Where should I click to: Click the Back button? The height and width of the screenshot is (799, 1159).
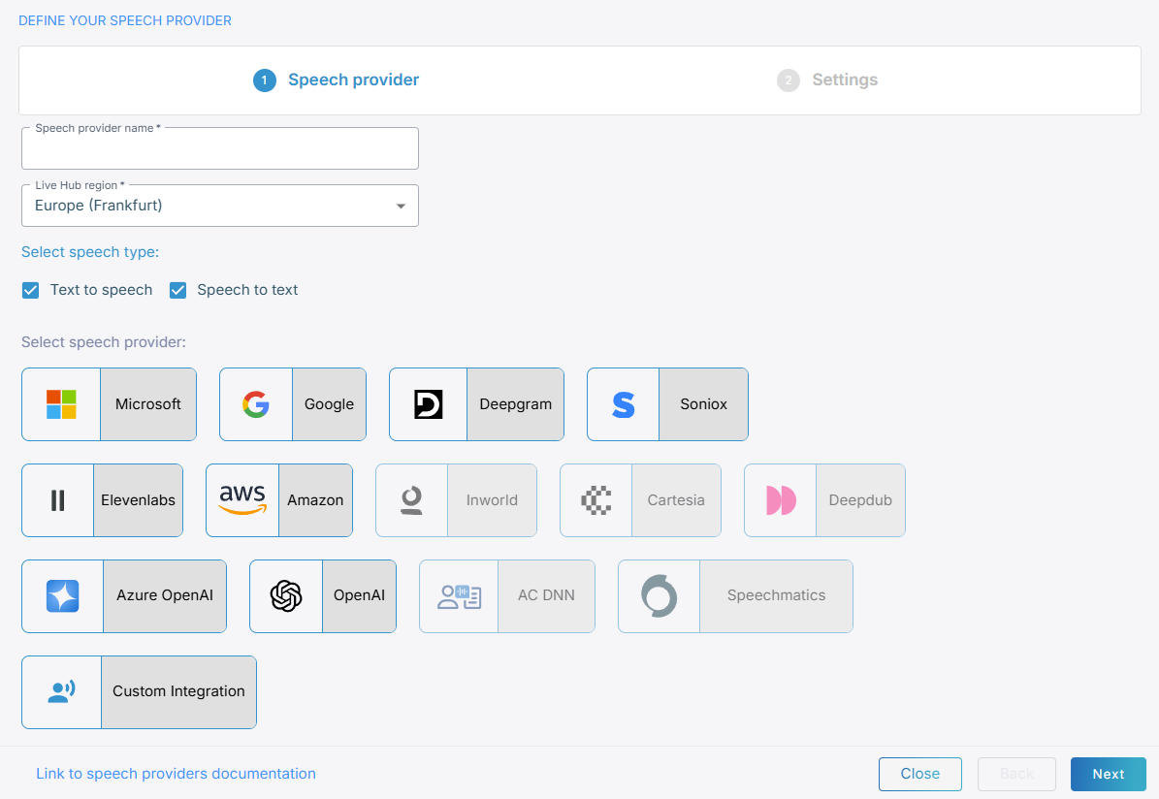click(1016, 774)
